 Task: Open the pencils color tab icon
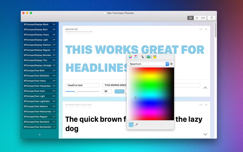(x=155, y=57)
